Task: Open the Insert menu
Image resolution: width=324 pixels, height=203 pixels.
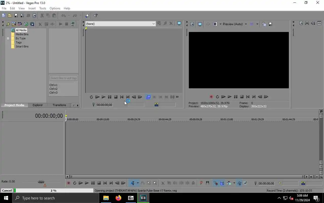Action: click(32, 8)
